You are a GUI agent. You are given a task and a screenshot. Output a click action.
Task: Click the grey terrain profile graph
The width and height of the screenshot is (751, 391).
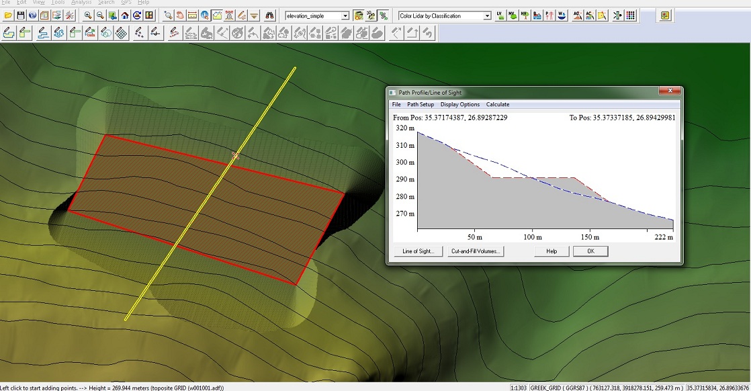[545, 180]
